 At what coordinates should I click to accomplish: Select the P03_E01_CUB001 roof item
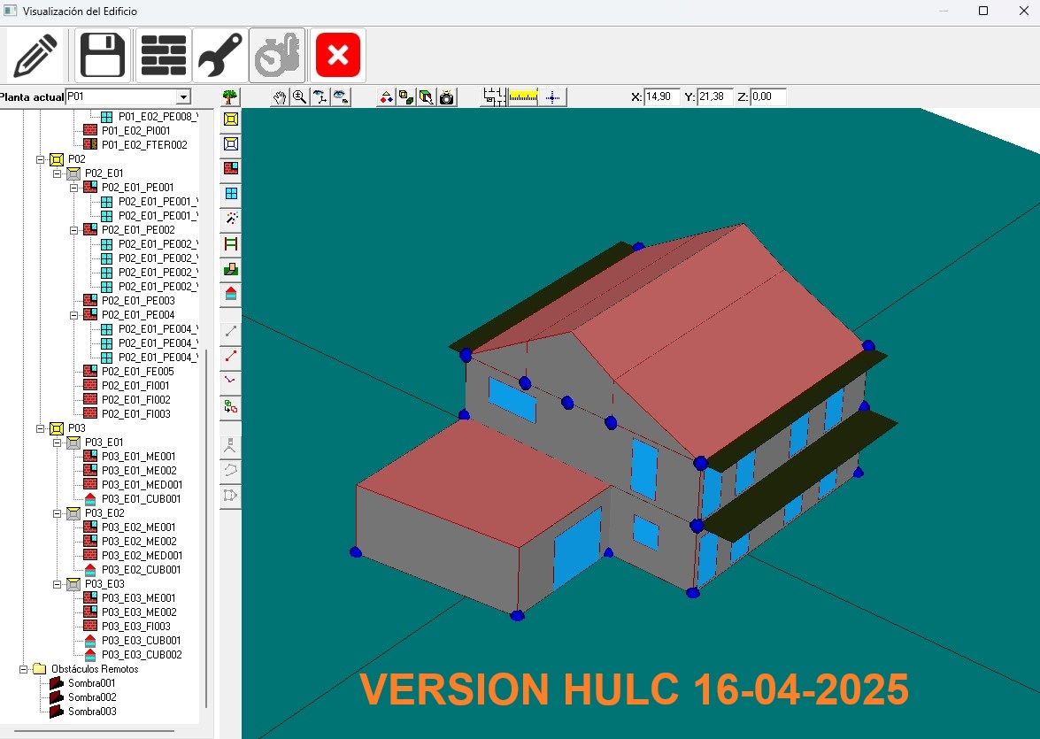point(141,499)
